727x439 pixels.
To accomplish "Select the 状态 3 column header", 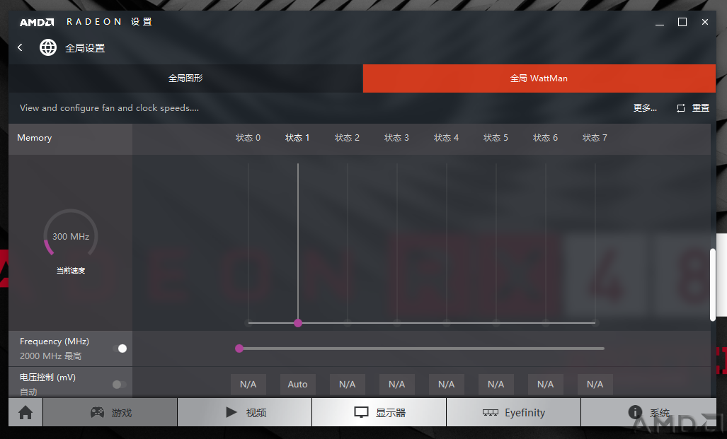I will point(397,138).
